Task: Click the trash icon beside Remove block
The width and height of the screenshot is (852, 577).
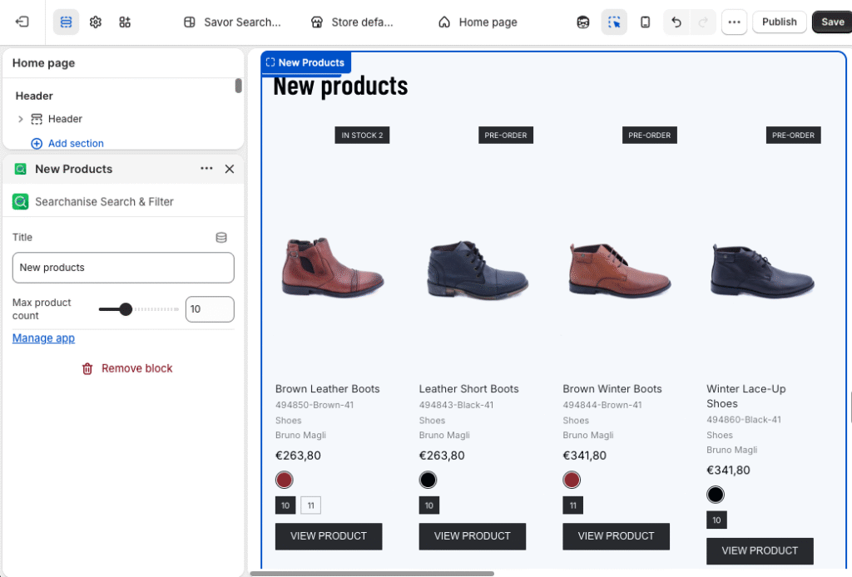Action: [87, 369]
